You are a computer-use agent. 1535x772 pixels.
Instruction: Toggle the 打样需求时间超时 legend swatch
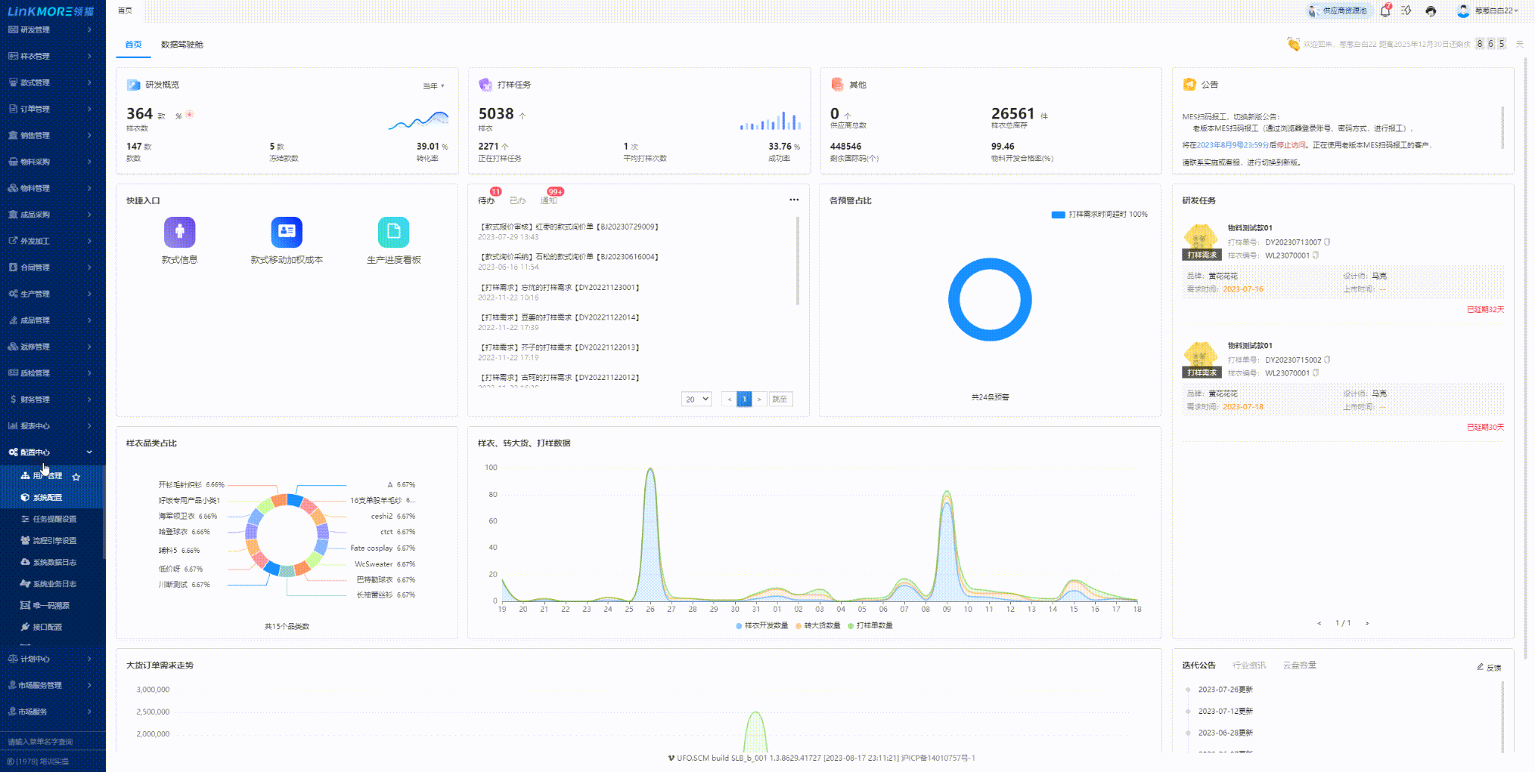click(1058, 215)
